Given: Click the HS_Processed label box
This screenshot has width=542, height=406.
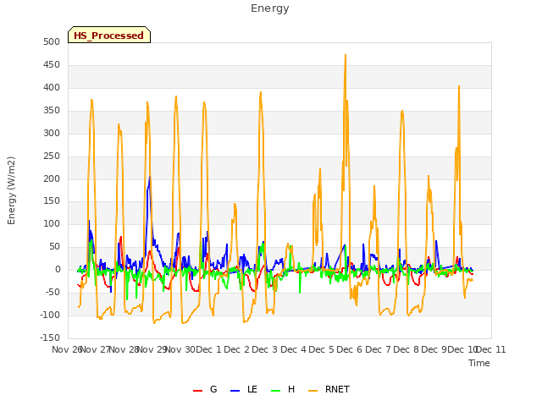Looking at the screenshot, I should click(x=109, y=35).
